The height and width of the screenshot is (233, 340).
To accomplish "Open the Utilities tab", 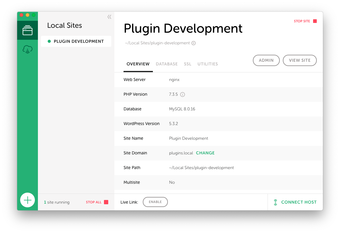I will pyautogui.click(x=208, y=64).
